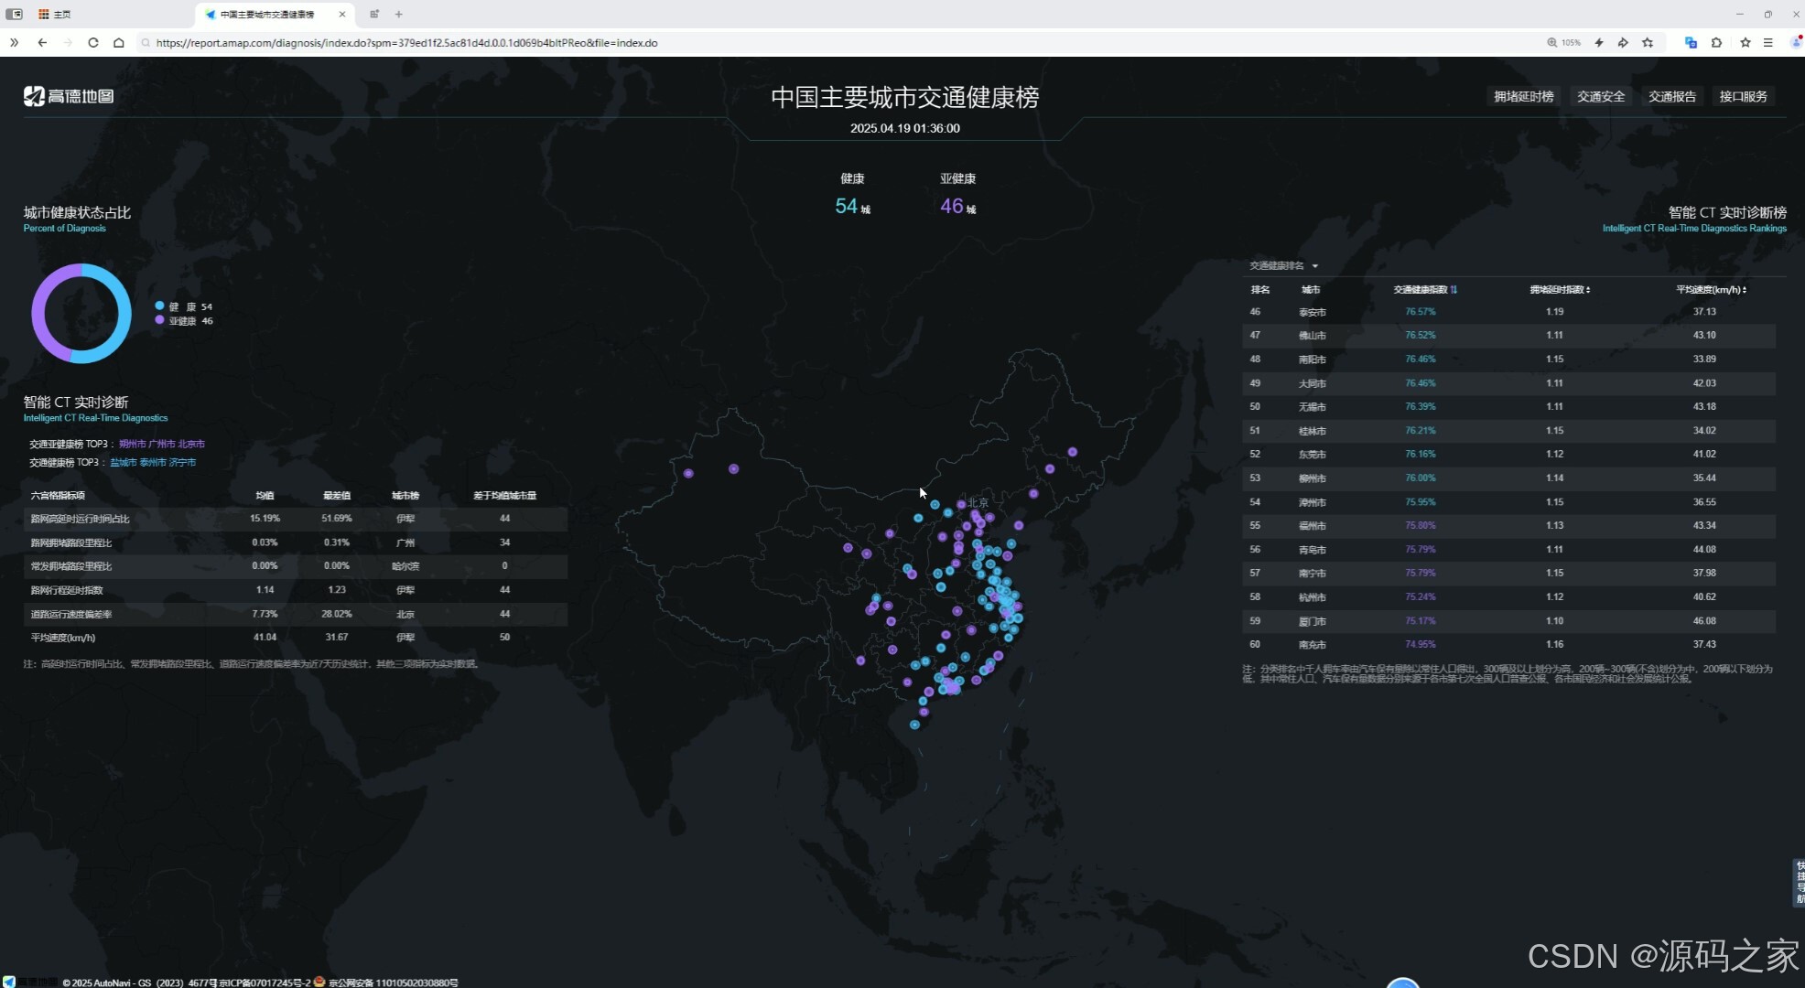Open the browser extensions puzzle icon
Screen dimensions: 1805x988
1716,42
